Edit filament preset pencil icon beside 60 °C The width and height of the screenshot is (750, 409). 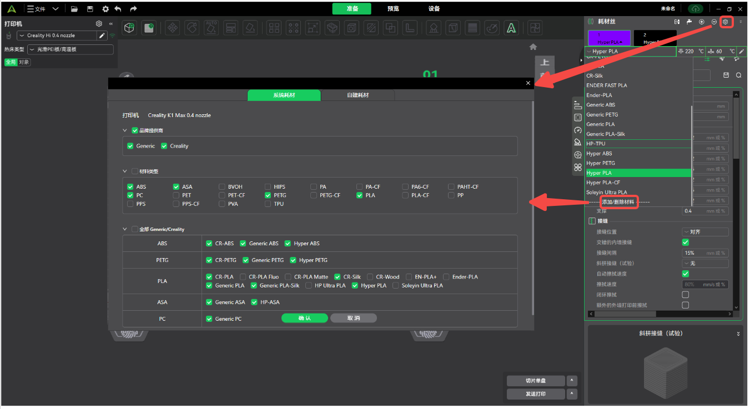(741, 51)
